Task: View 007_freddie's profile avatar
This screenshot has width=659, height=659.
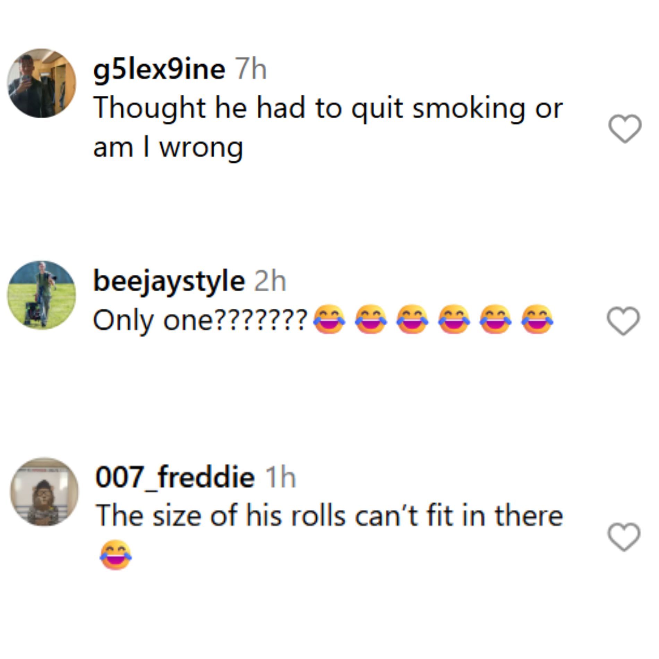Action: point(44,492)
